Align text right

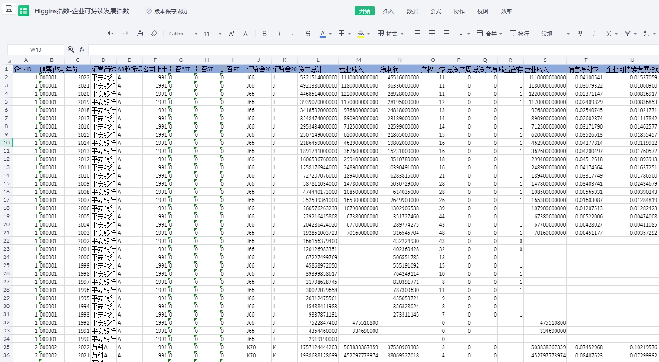coord(447,34)
